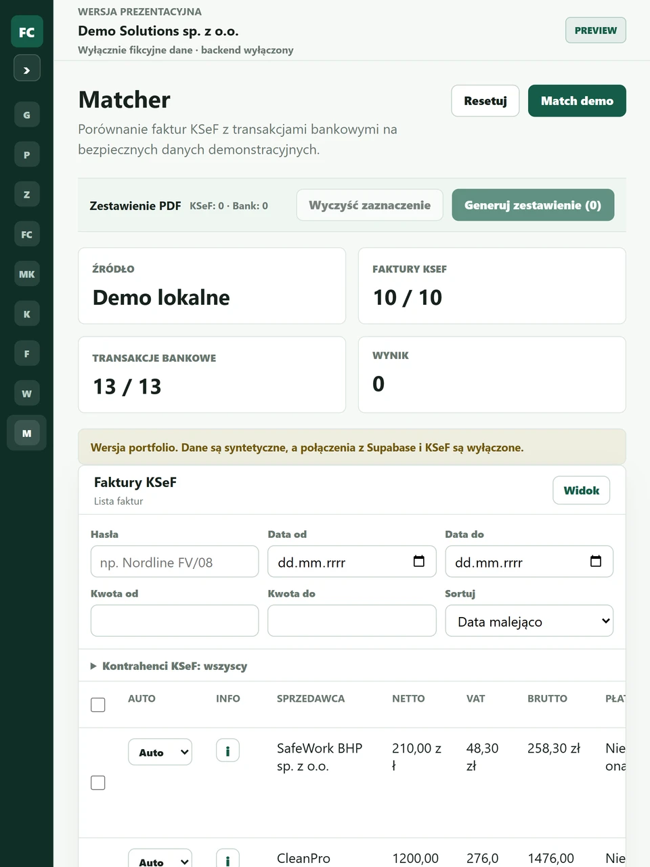The height and width of the screenshot is (867, 650).
Task: Click the Faktury KSeF 10 / 10 card
Action: tap(492, 285)
